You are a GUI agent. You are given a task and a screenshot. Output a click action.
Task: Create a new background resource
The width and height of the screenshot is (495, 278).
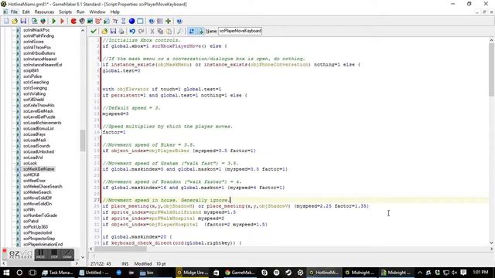point(90,21)
